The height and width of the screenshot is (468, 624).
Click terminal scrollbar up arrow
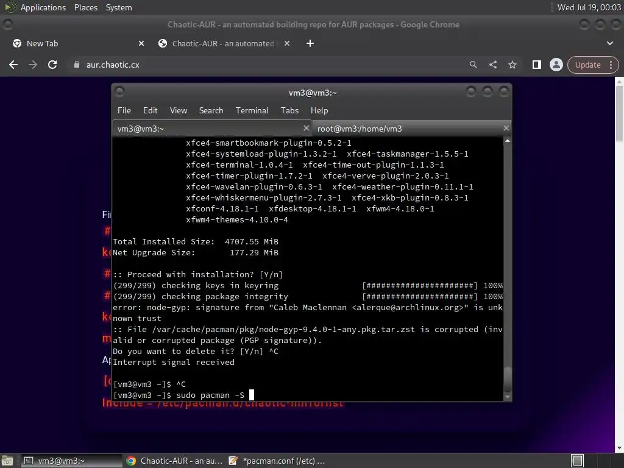pos(508,141)
